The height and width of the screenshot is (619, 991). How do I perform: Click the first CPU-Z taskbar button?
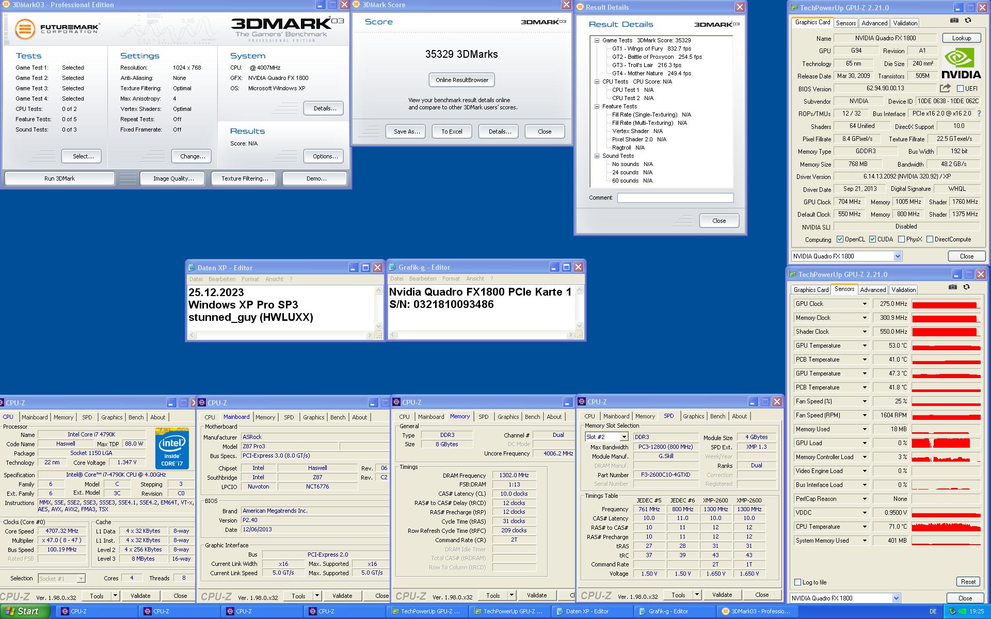tap(97, 611)
